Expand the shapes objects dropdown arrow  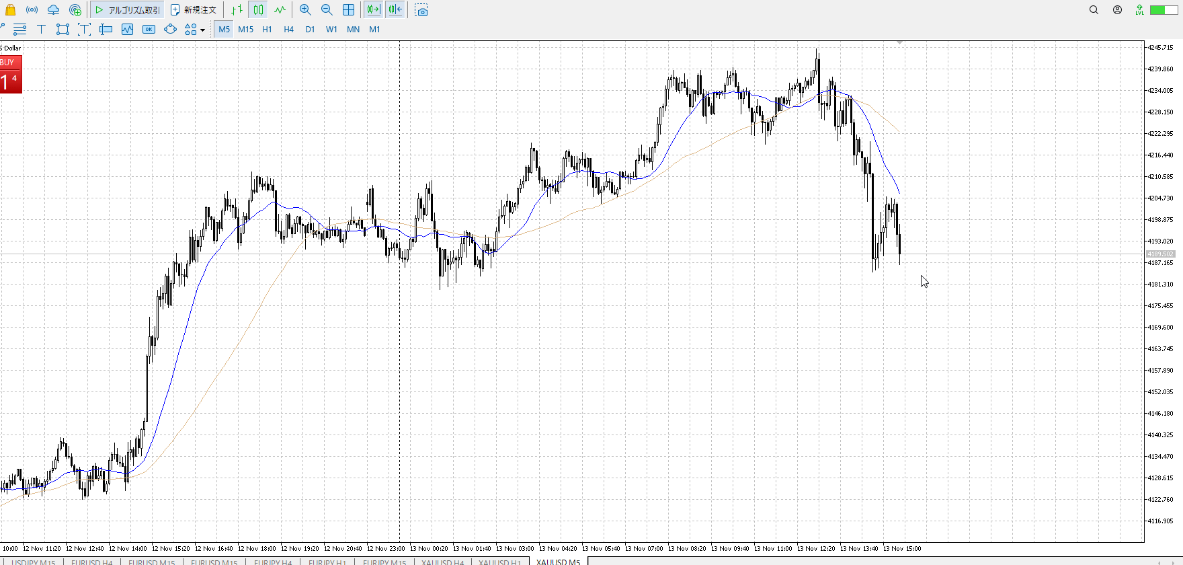202,30
